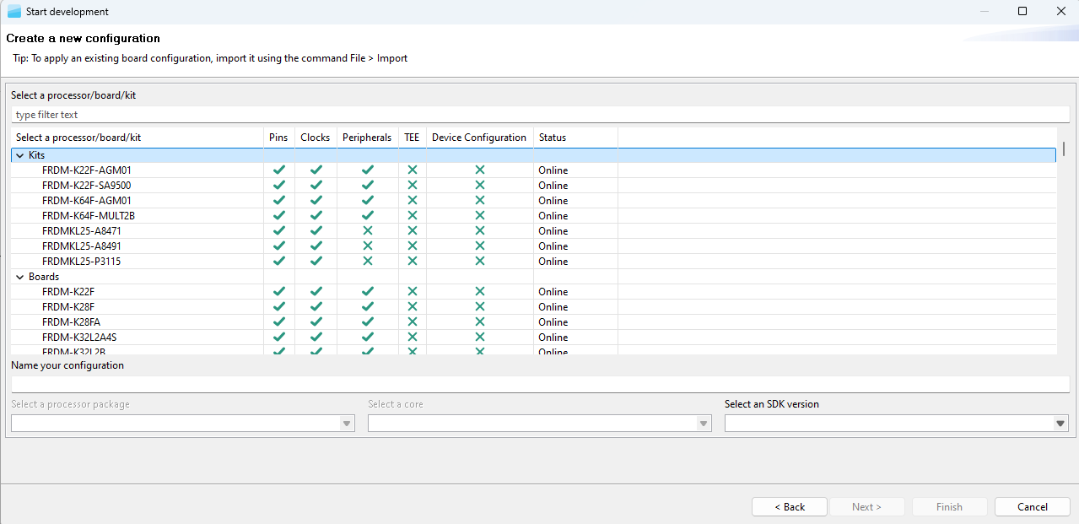The image size is (1079, 524).
Task: Click Device Configuration cross for FRDMKL25-A8491
Action: point(480,246)
